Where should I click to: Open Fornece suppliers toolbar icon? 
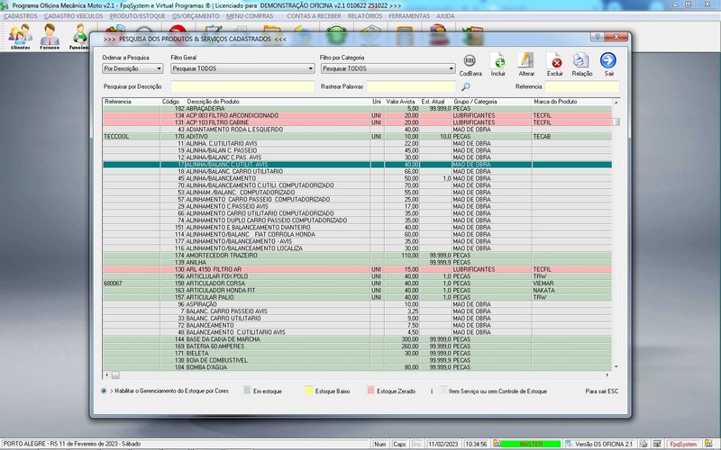50,36
